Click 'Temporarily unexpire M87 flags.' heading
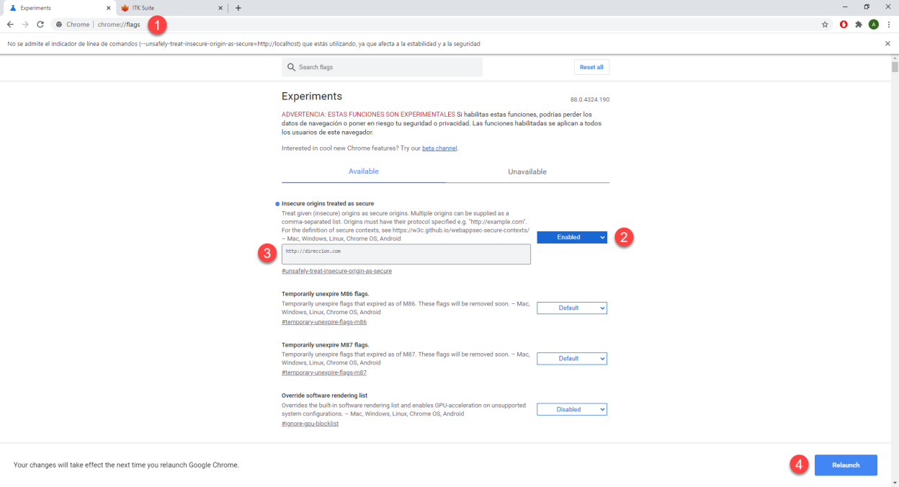899x487 pixels. click(x=326, y=344)
